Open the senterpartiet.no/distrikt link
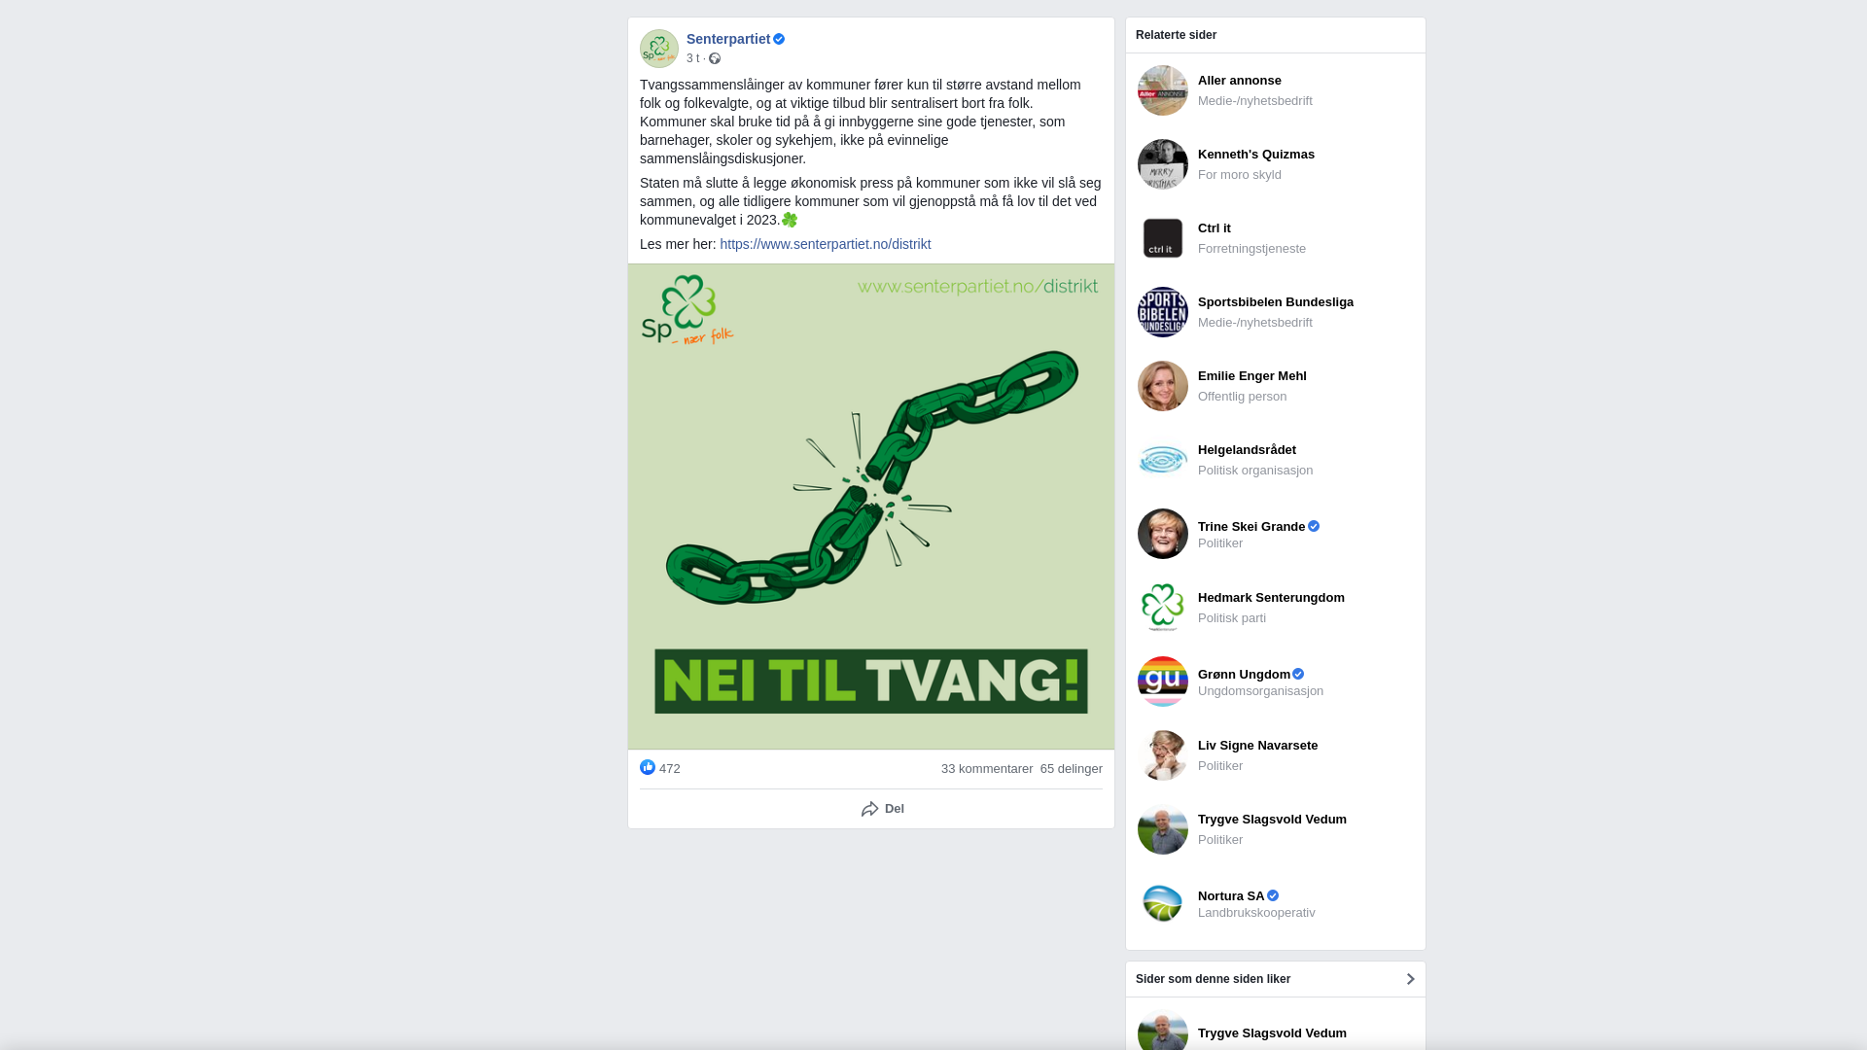This screenshot has height=1050, width=1867. (x=825, y=244)
